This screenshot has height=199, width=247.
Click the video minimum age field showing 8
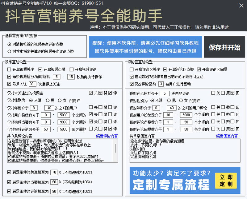coord(34,108)
